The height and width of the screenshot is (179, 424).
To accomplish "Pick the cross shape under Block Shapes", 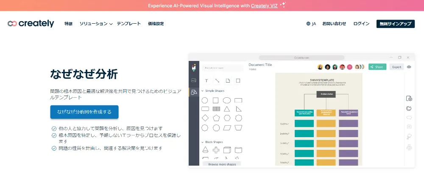I will (216, 150).
